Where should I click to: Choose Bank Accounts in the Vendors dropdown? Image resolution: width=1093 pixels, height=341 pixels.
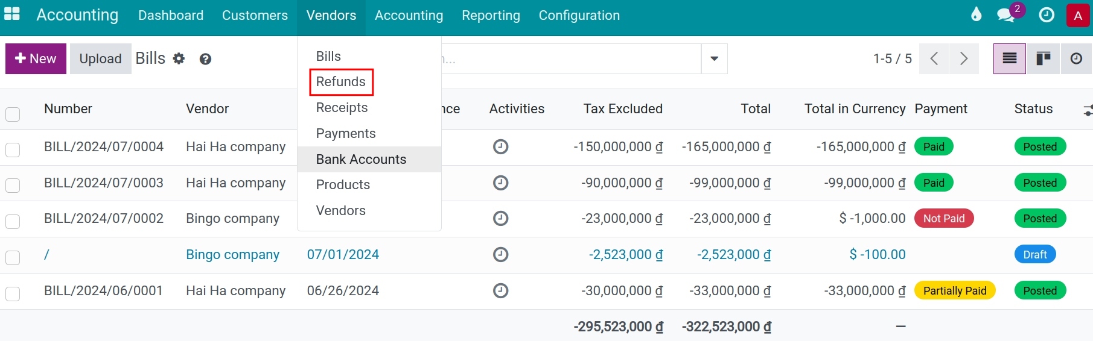(369, 159)
